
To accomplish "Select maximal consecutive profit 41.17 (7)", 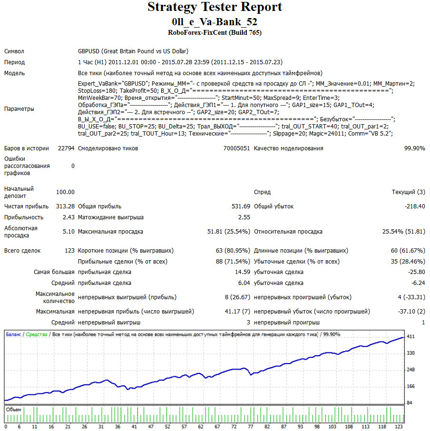I will click(x=237, y=312).
